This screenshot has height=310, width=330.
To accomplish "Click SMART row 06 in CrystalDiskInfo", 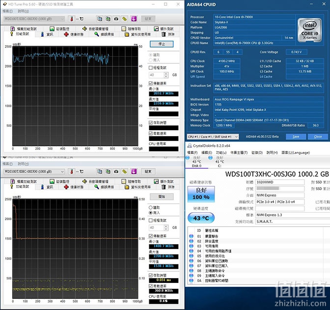I will coord(259,261).
